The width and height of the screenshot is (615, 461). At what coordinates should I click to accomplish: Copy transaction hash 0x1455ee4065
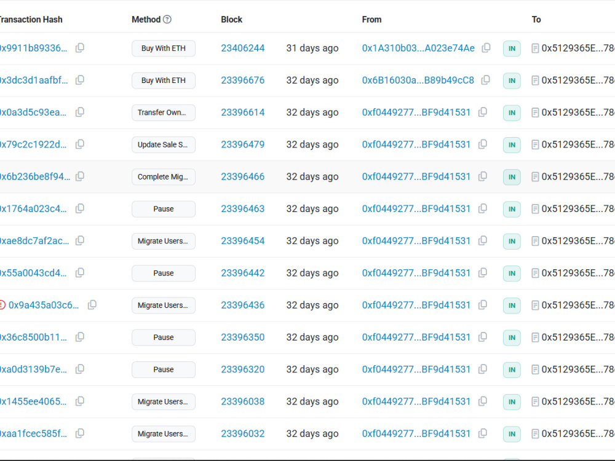point(79,401)
